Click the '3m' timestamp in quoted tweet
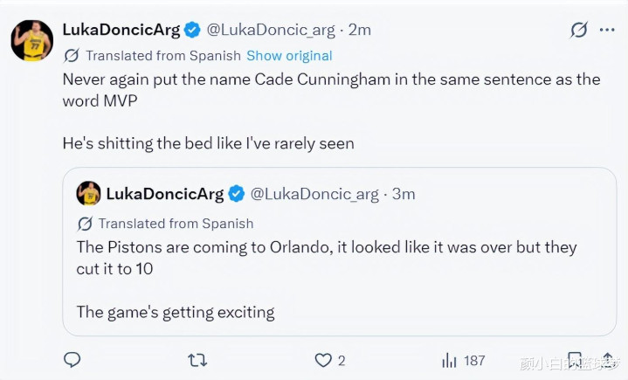The width and height of the screenshot is (628, 380). coord(404,194)
